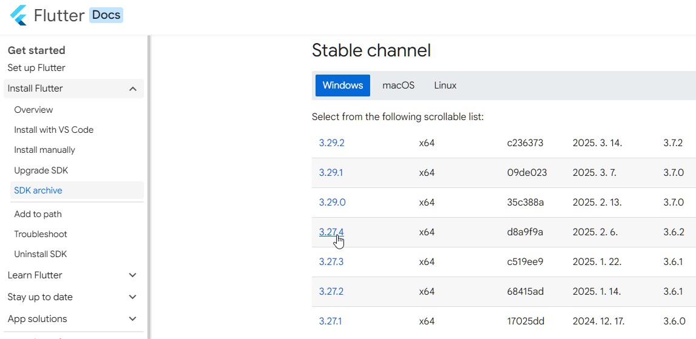Download Flutter version 3.27.2
The image size is (696, 339).
point(331,292)
